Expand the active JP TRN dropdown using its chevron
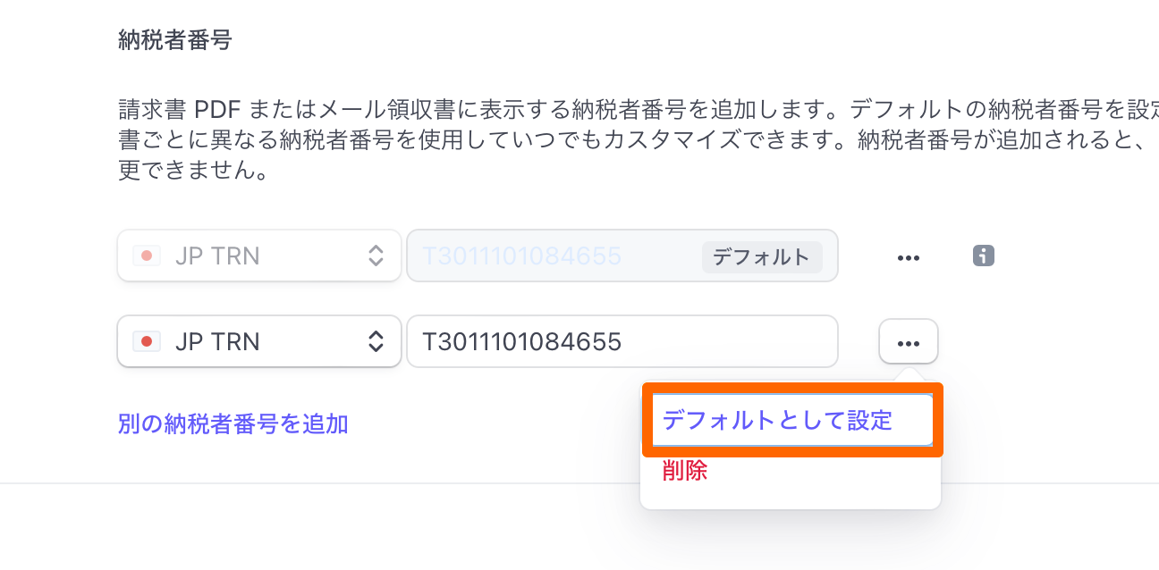1159x570 pixels. pyautogui.click(x=376, y=341)
